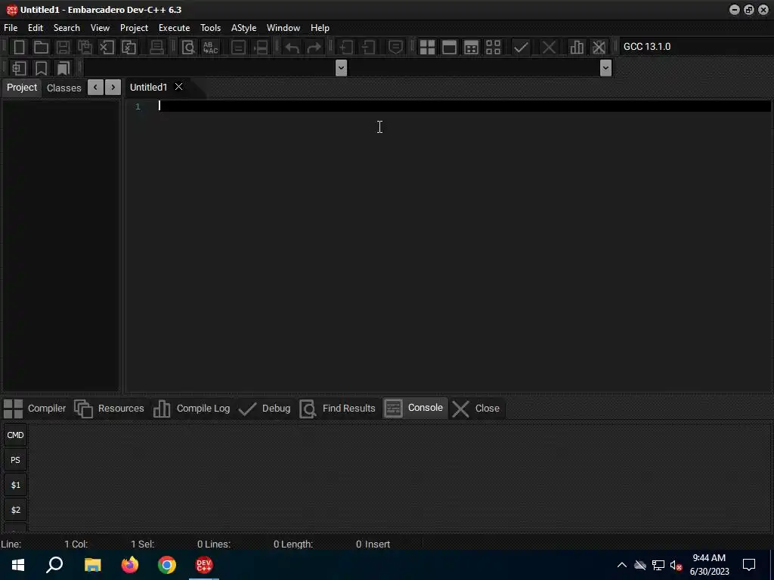Click the Stop Execution X icon
The image size is (774, 580).
[x=549, y=48]
